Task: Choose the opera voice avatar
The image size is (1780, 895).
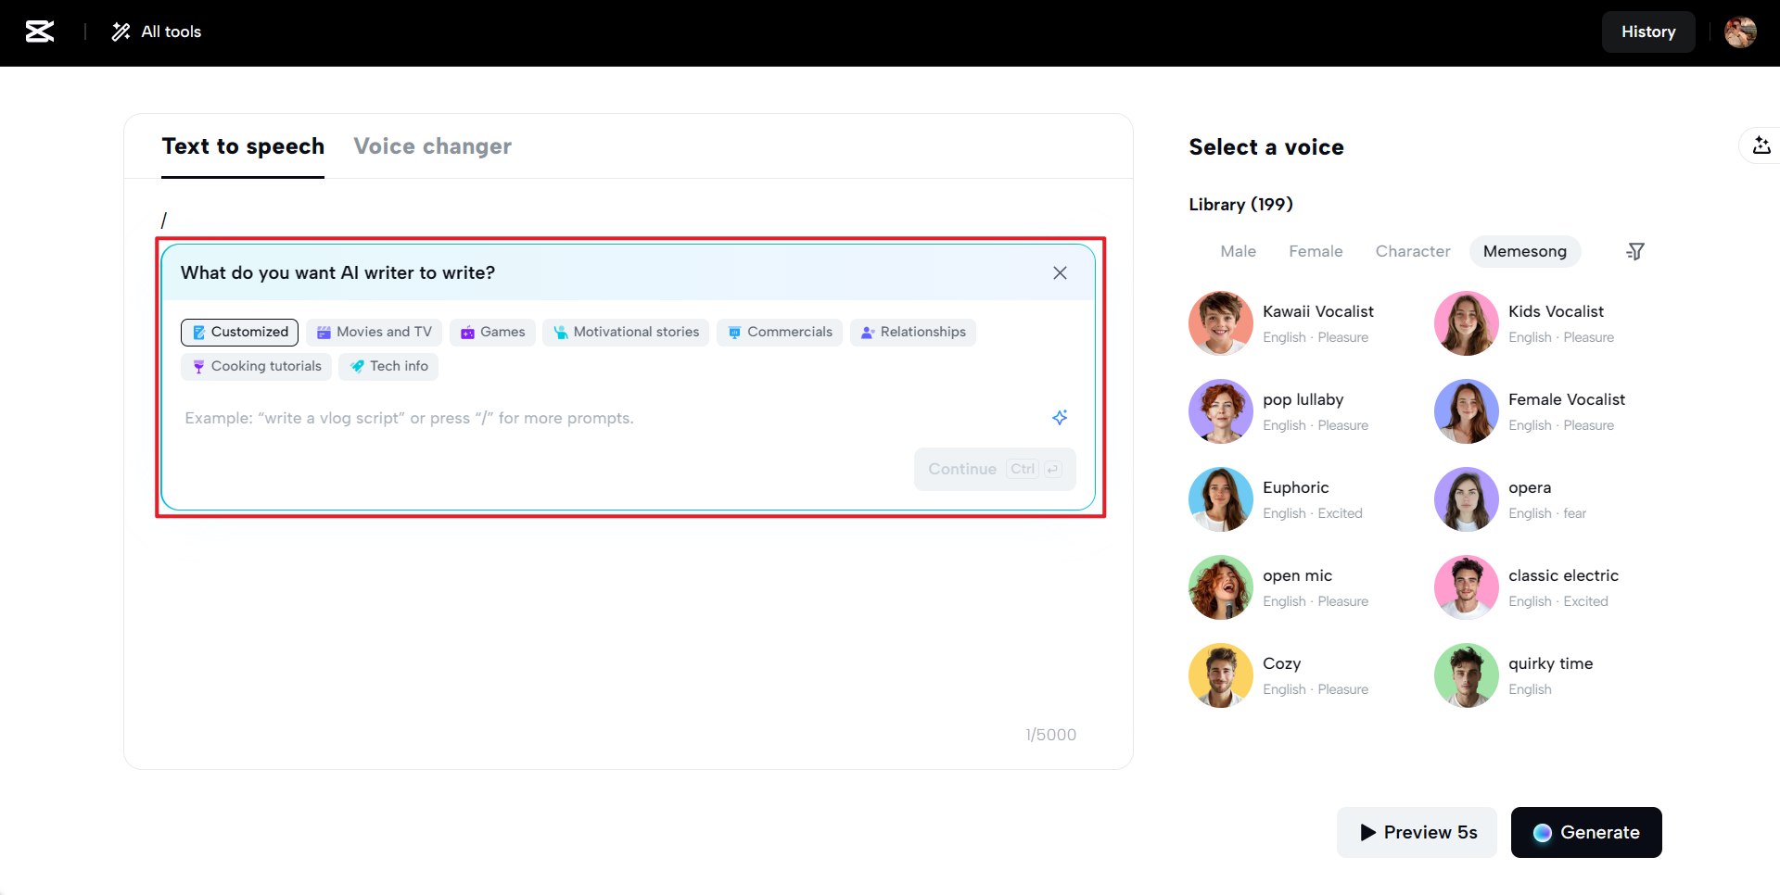Action: click(1467, 499)
